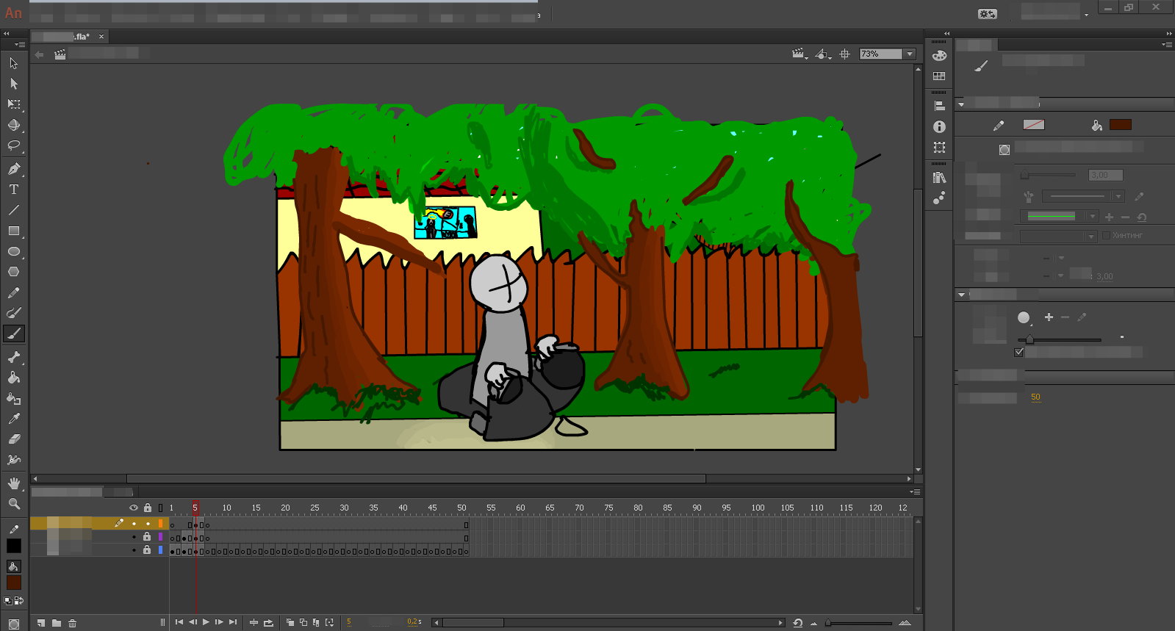Uncheck the checkbox under brush size slider
Image resolution: width=1175 pixels, height=631 pixels.
coord(1018,353)
